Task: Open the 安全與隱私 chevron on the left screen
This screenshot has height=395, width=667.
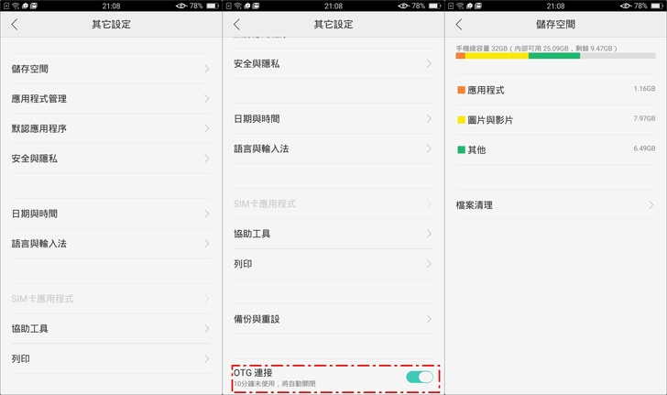Action: coord(207,159)
